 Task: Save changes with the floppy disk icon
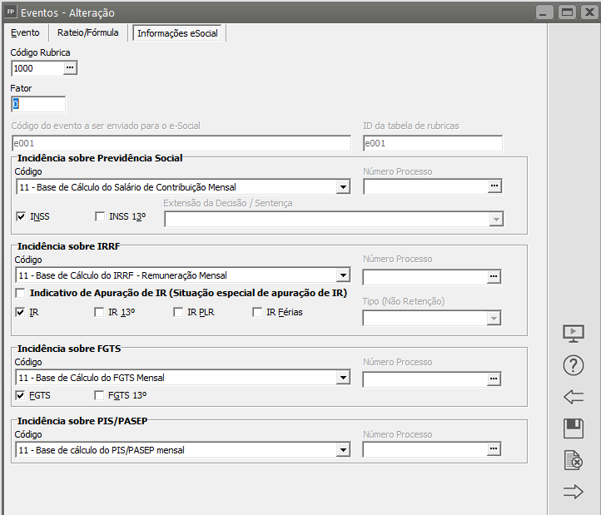pyautogui.click(x=574, y=428)
